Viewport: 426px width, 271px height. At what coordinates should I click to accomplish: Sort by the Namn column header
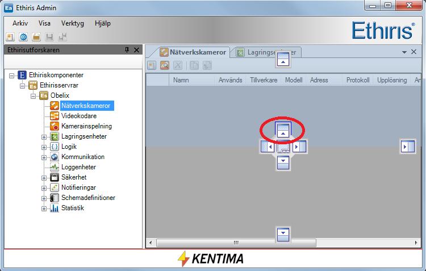coord(192,80)
